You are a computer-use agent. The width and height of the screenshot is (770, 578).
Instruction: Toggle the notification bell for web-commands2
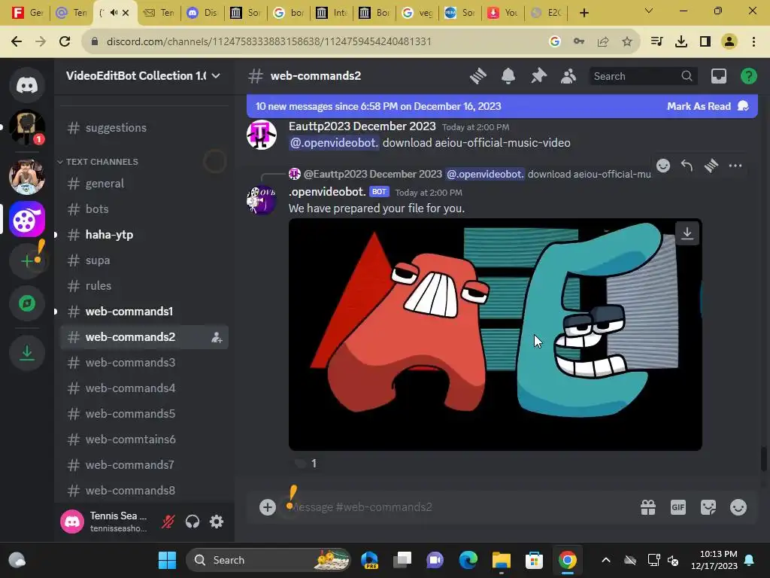508,76
